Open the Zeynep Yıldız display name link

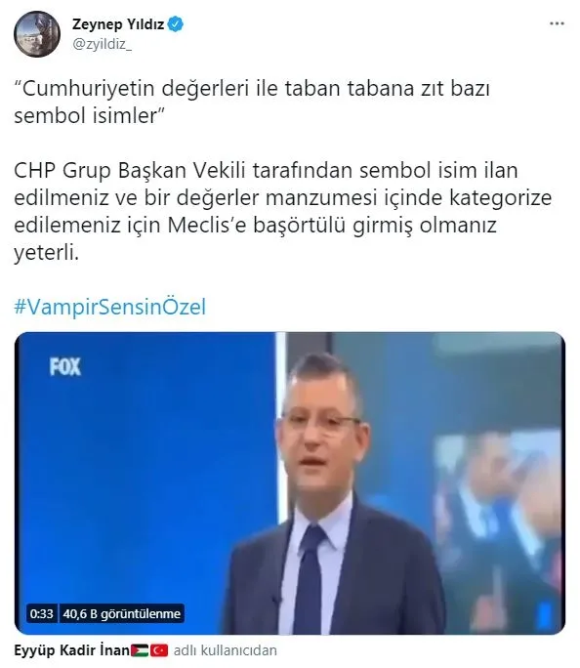pyautogui.click(x=118, y=24)
